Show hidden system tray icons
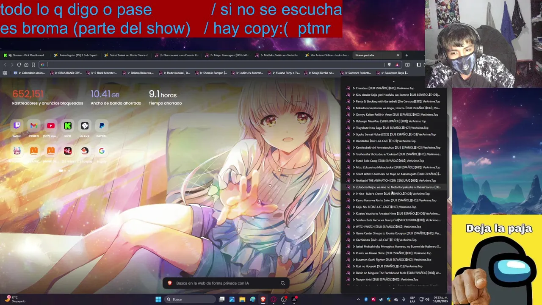Screen dimensions: 542x305 (358, 299)
